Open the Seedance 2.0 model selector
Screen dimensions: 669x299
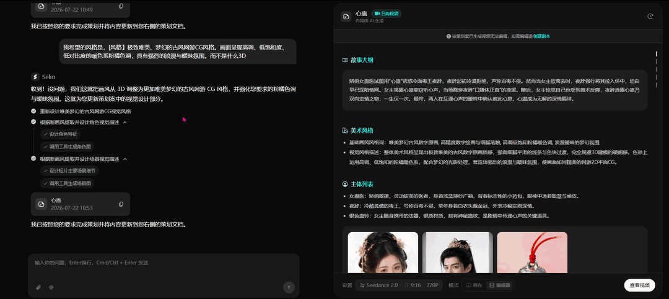379,285
